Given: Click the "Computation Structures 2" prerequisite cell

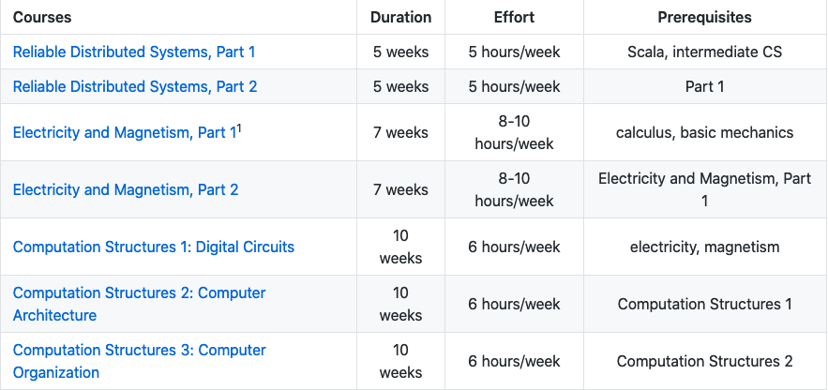Looking at the screenshot, I should (x=704, y=362).
